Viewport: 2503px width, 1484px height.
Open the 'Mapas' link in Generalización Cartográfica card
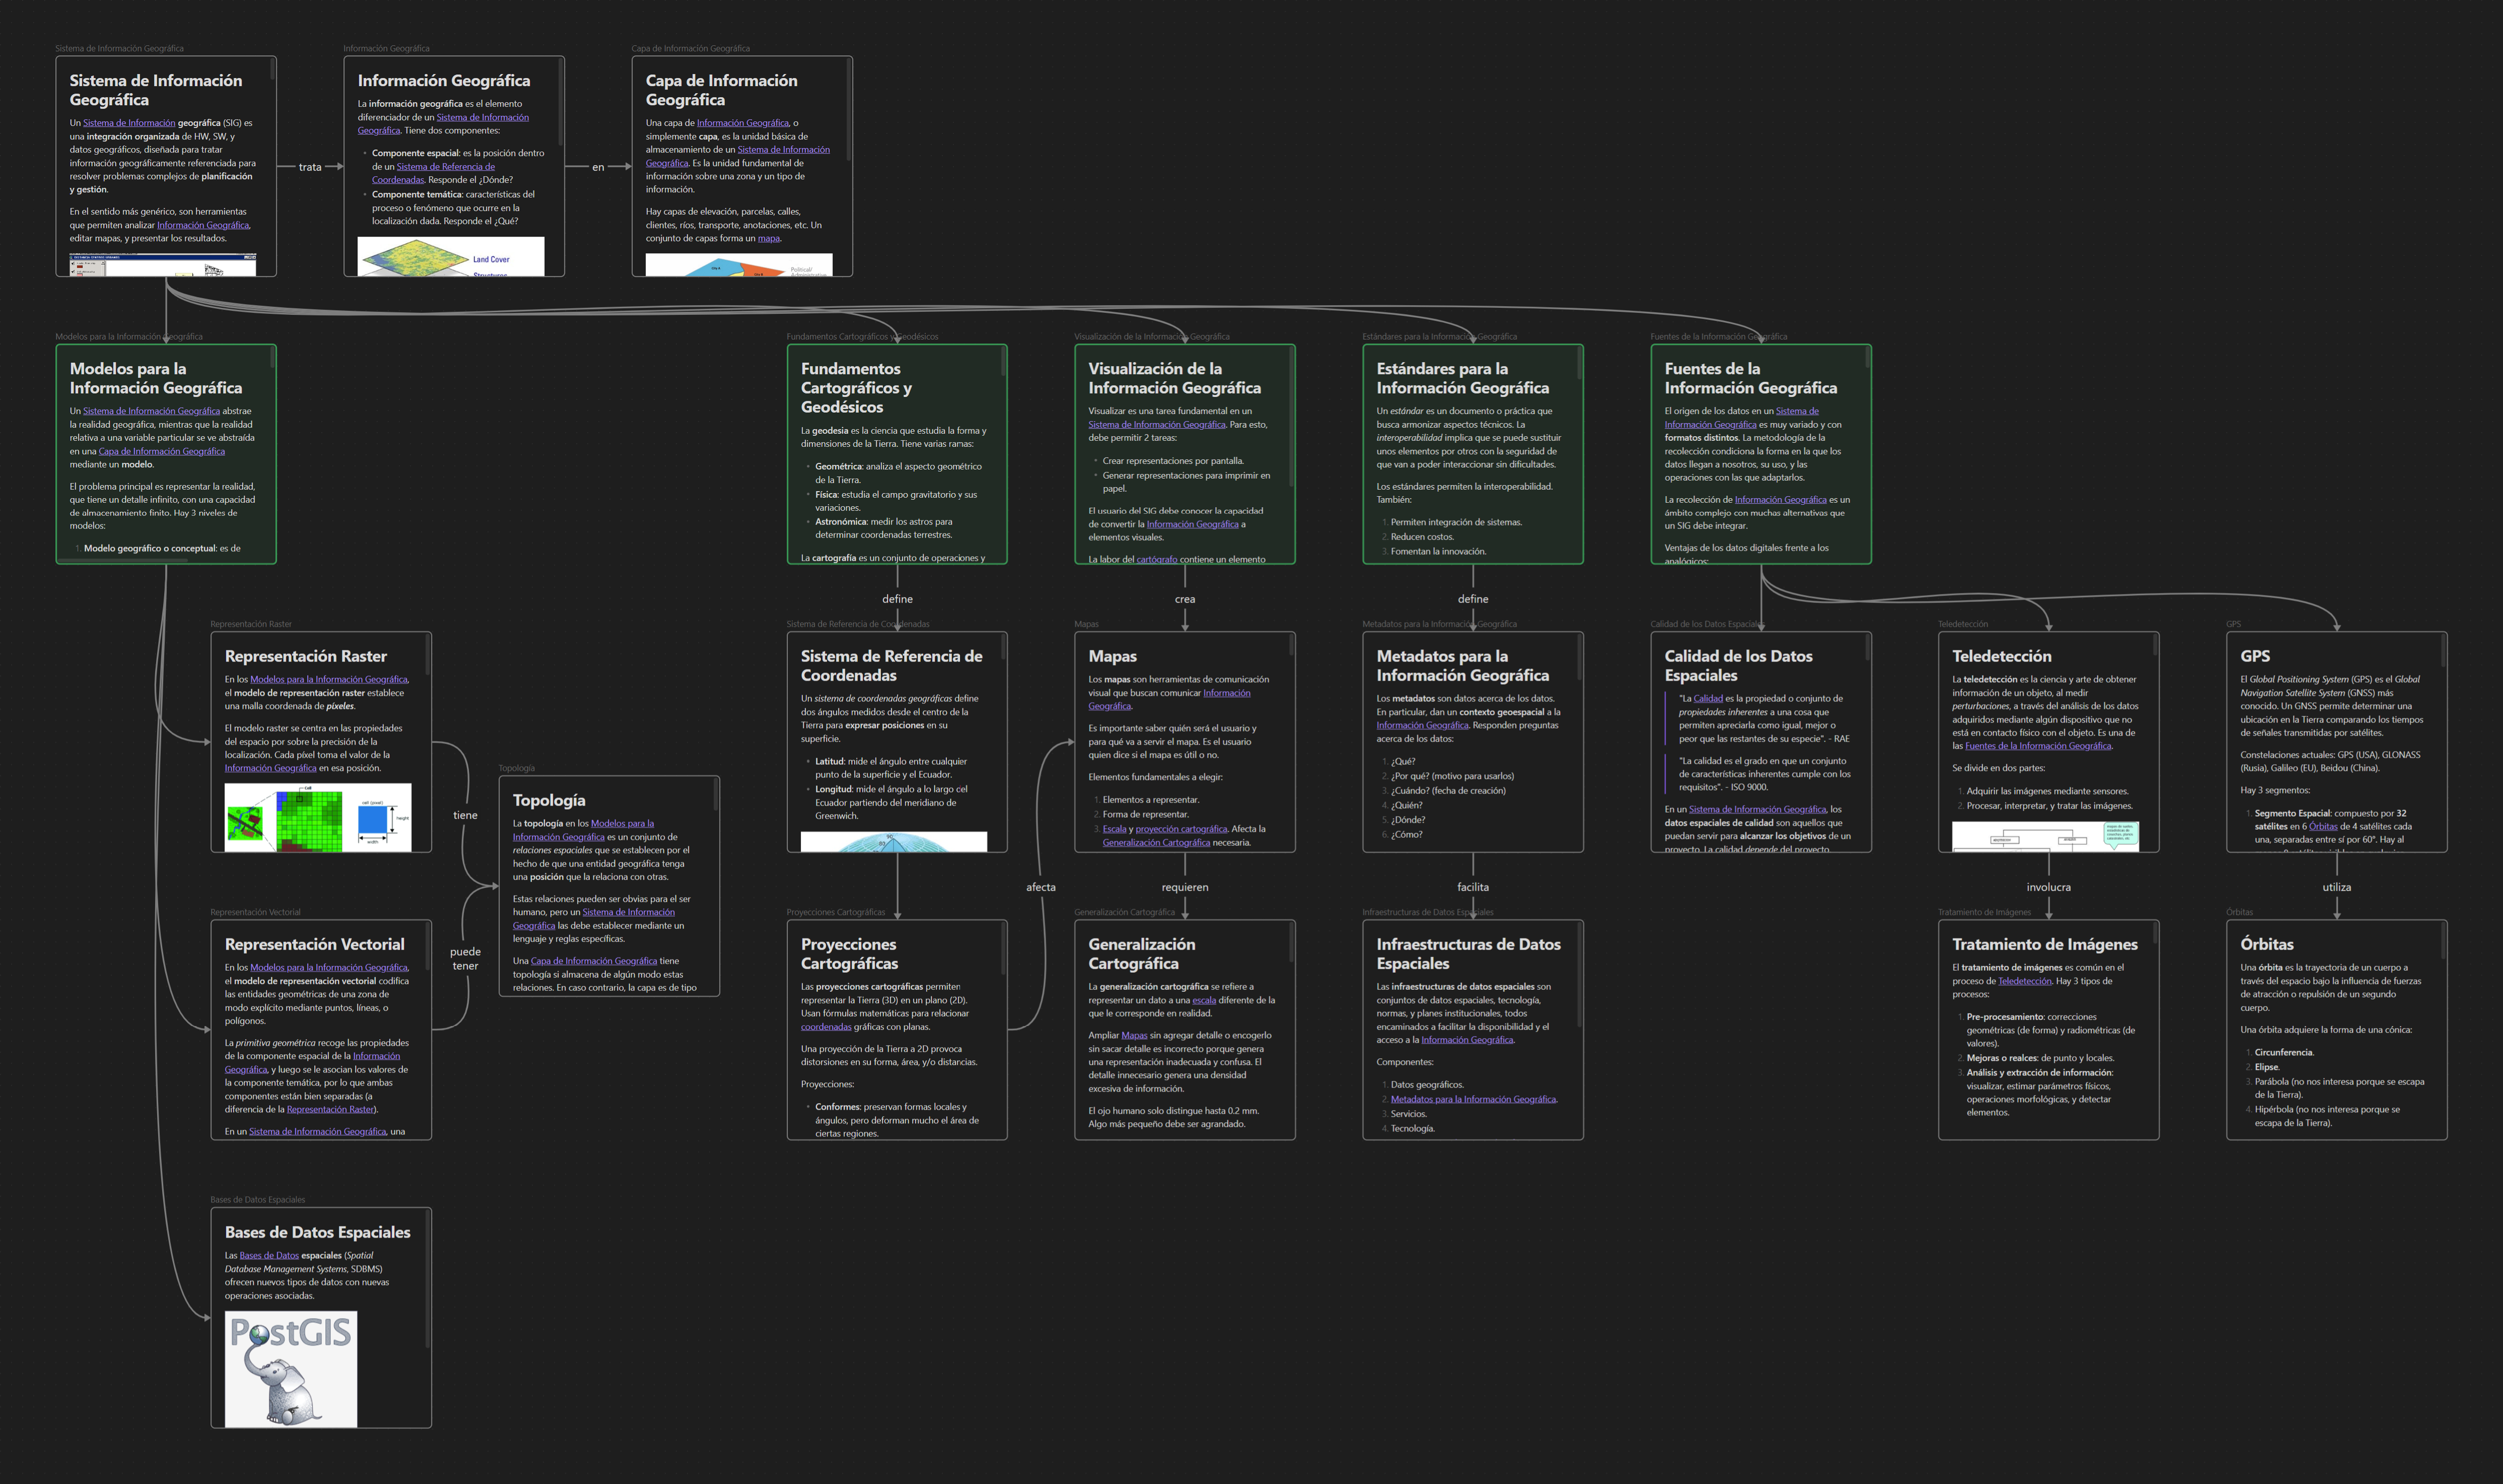pos(1134,1036)
